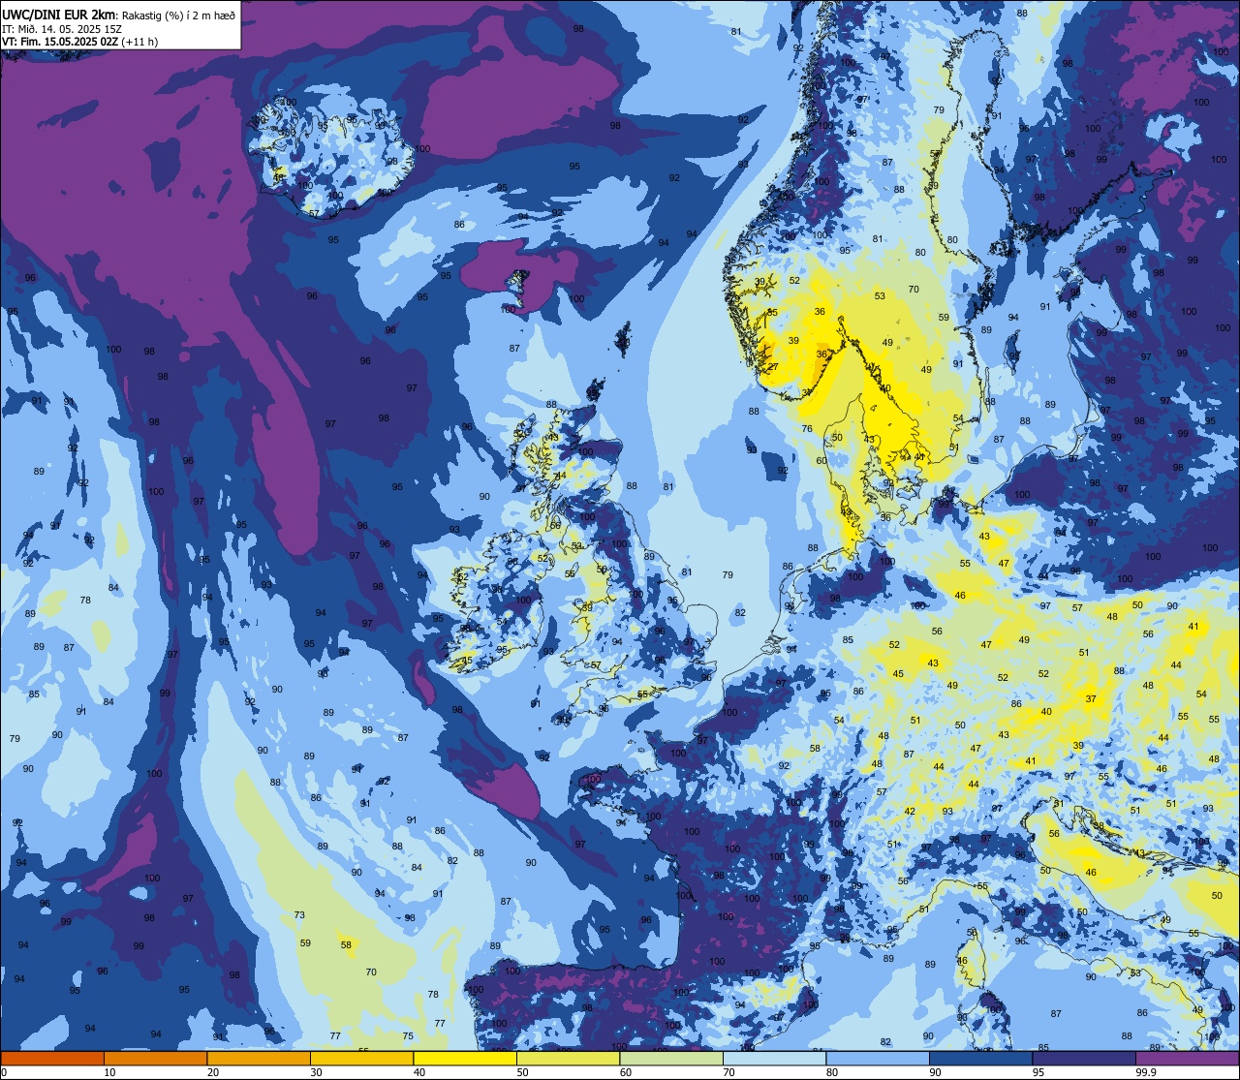Pick the legend scale label 80
The image size is (1240, 1080).
[x=832, y=1072]
